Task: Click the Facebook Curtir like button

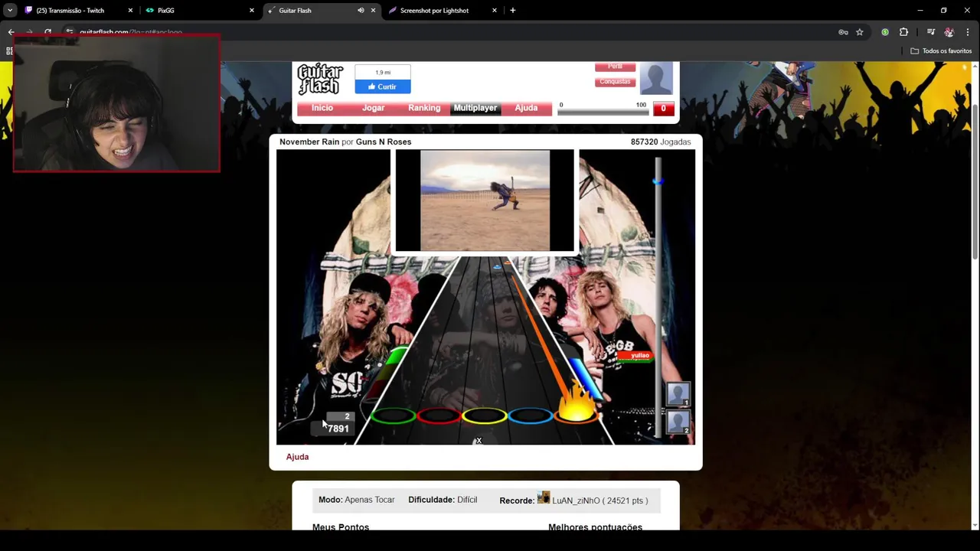Action: (383, 86)
